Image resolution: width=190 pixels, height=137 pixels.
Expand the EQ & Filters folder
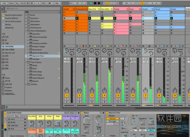[x=26, y=21]
